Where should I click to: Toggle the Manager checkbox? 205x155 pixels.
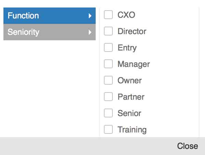click(x=108, y=64)
